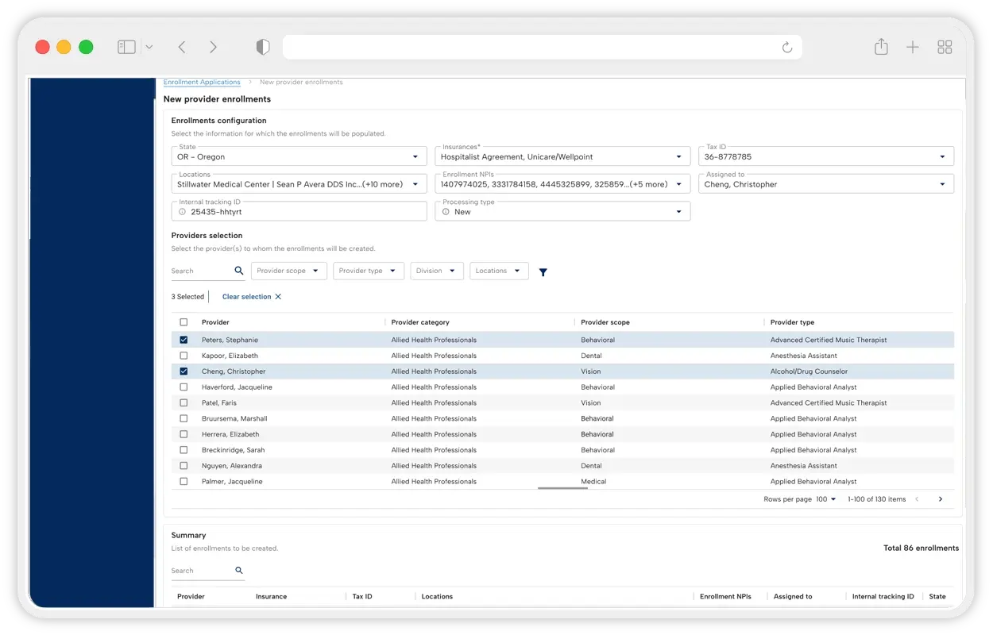Expand the Provider scope filter dropdown
The width and height of the screenshot is (993, 635).
288,271
